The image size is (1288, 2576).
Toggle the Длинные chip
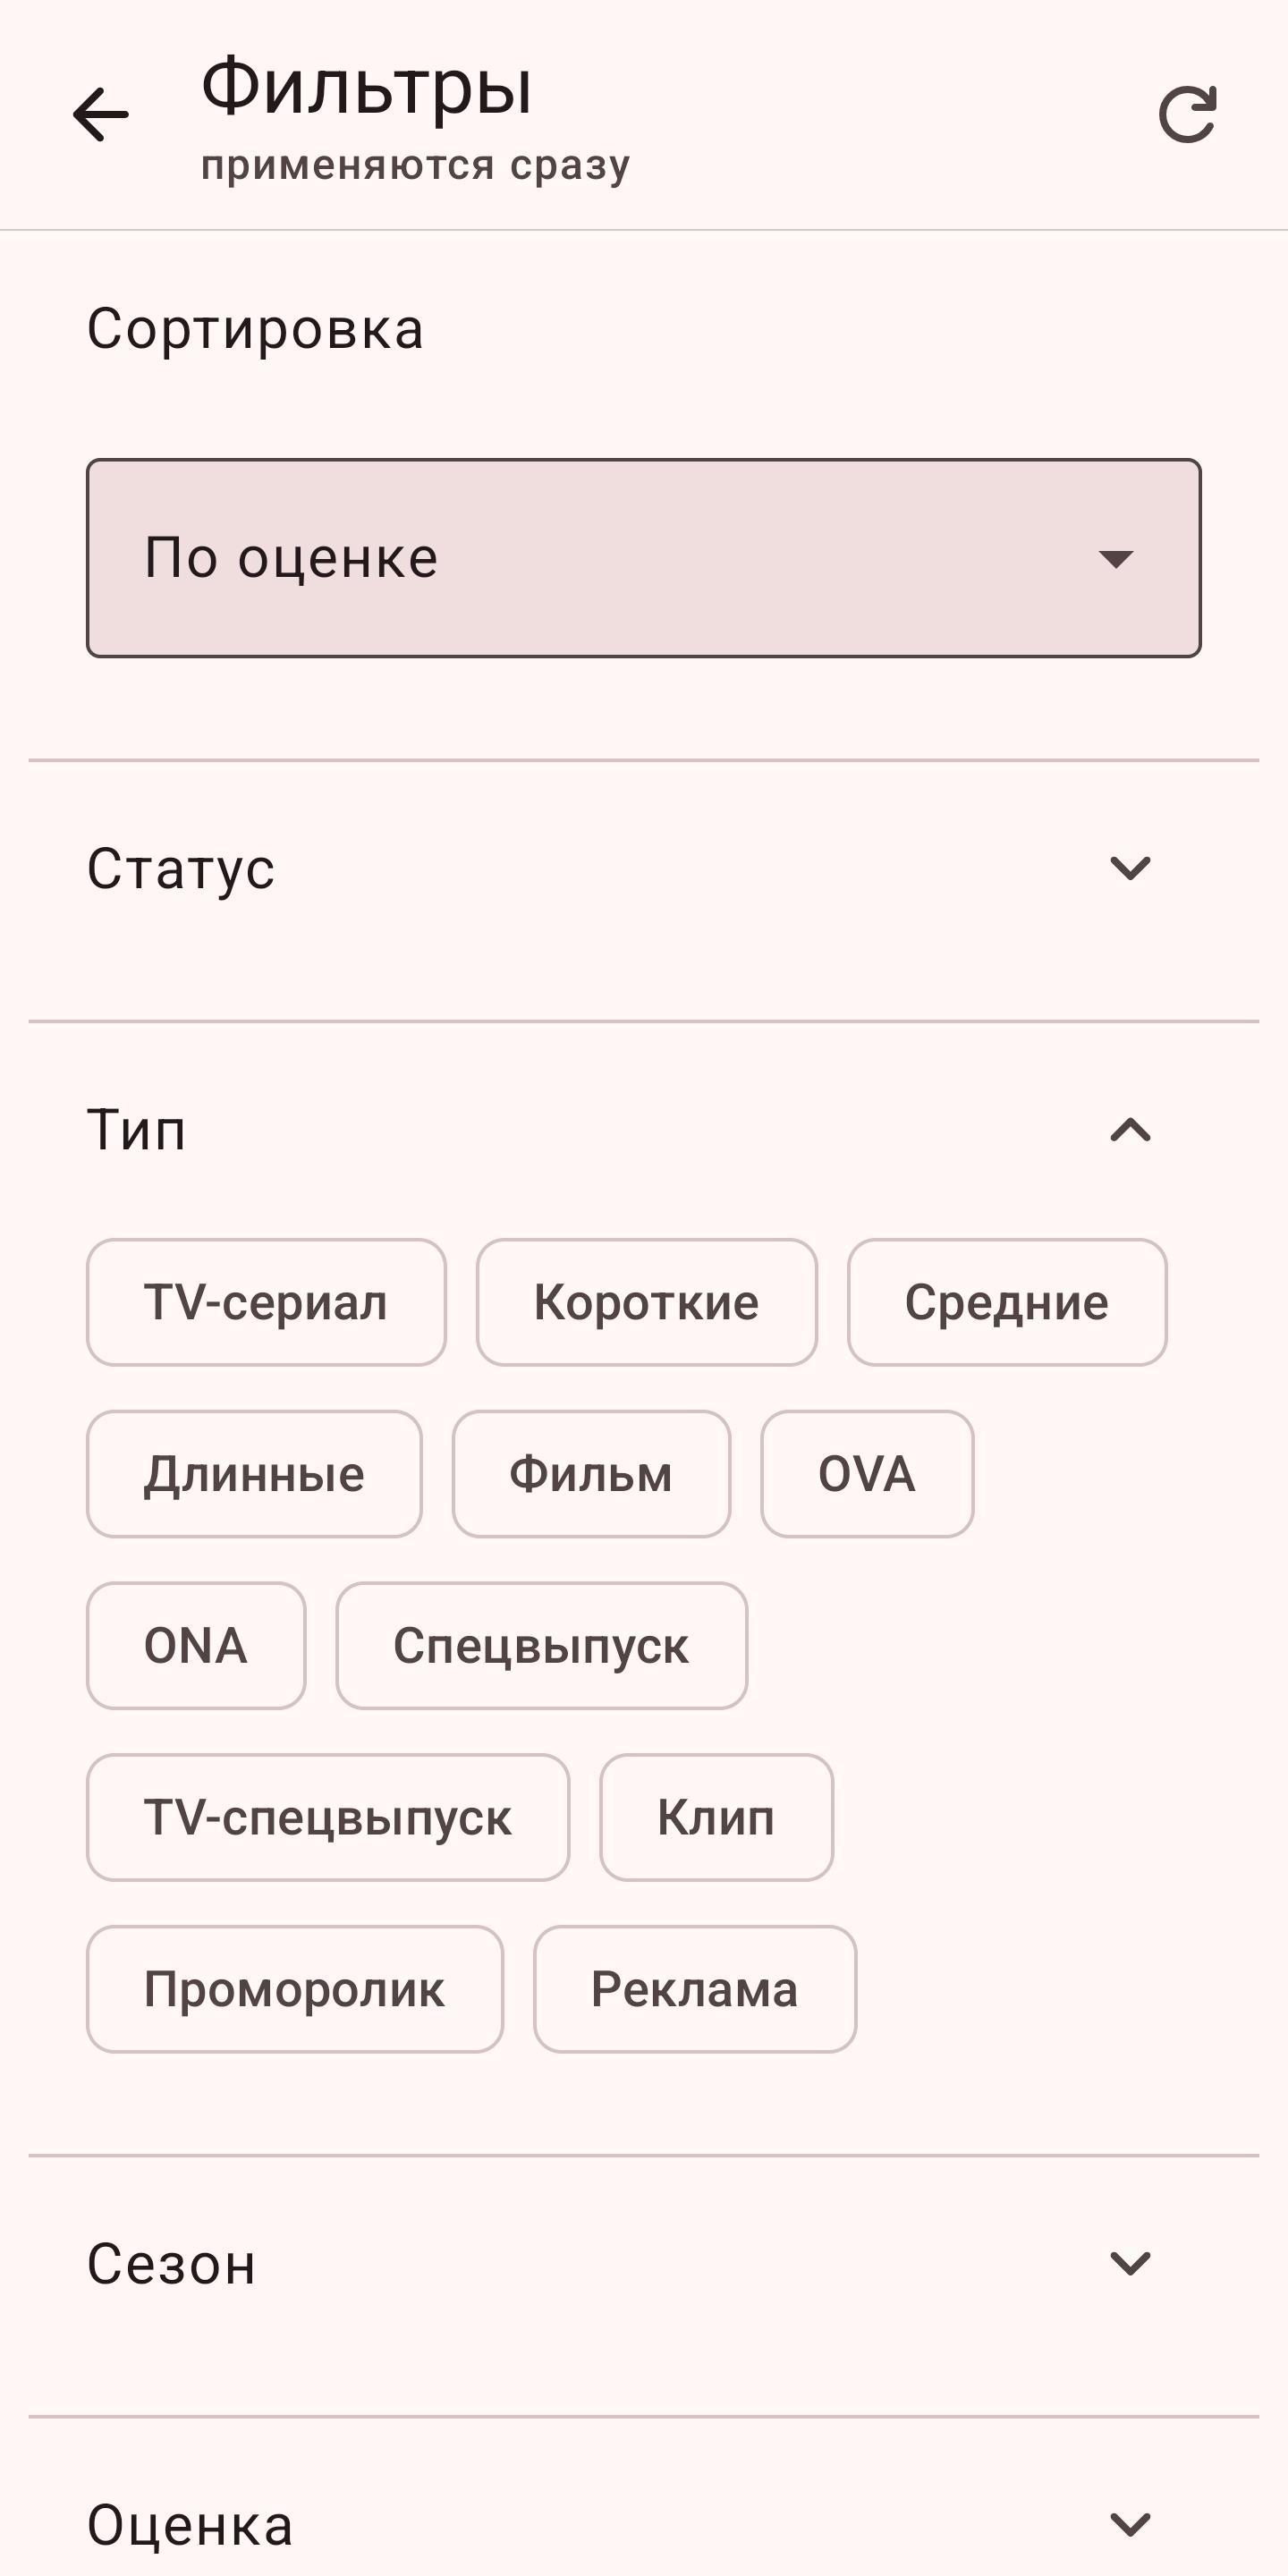click(254, 1474)
